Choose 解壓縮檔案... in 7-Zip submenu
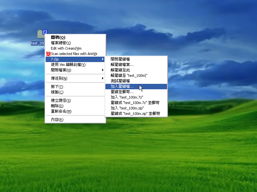 136,65
